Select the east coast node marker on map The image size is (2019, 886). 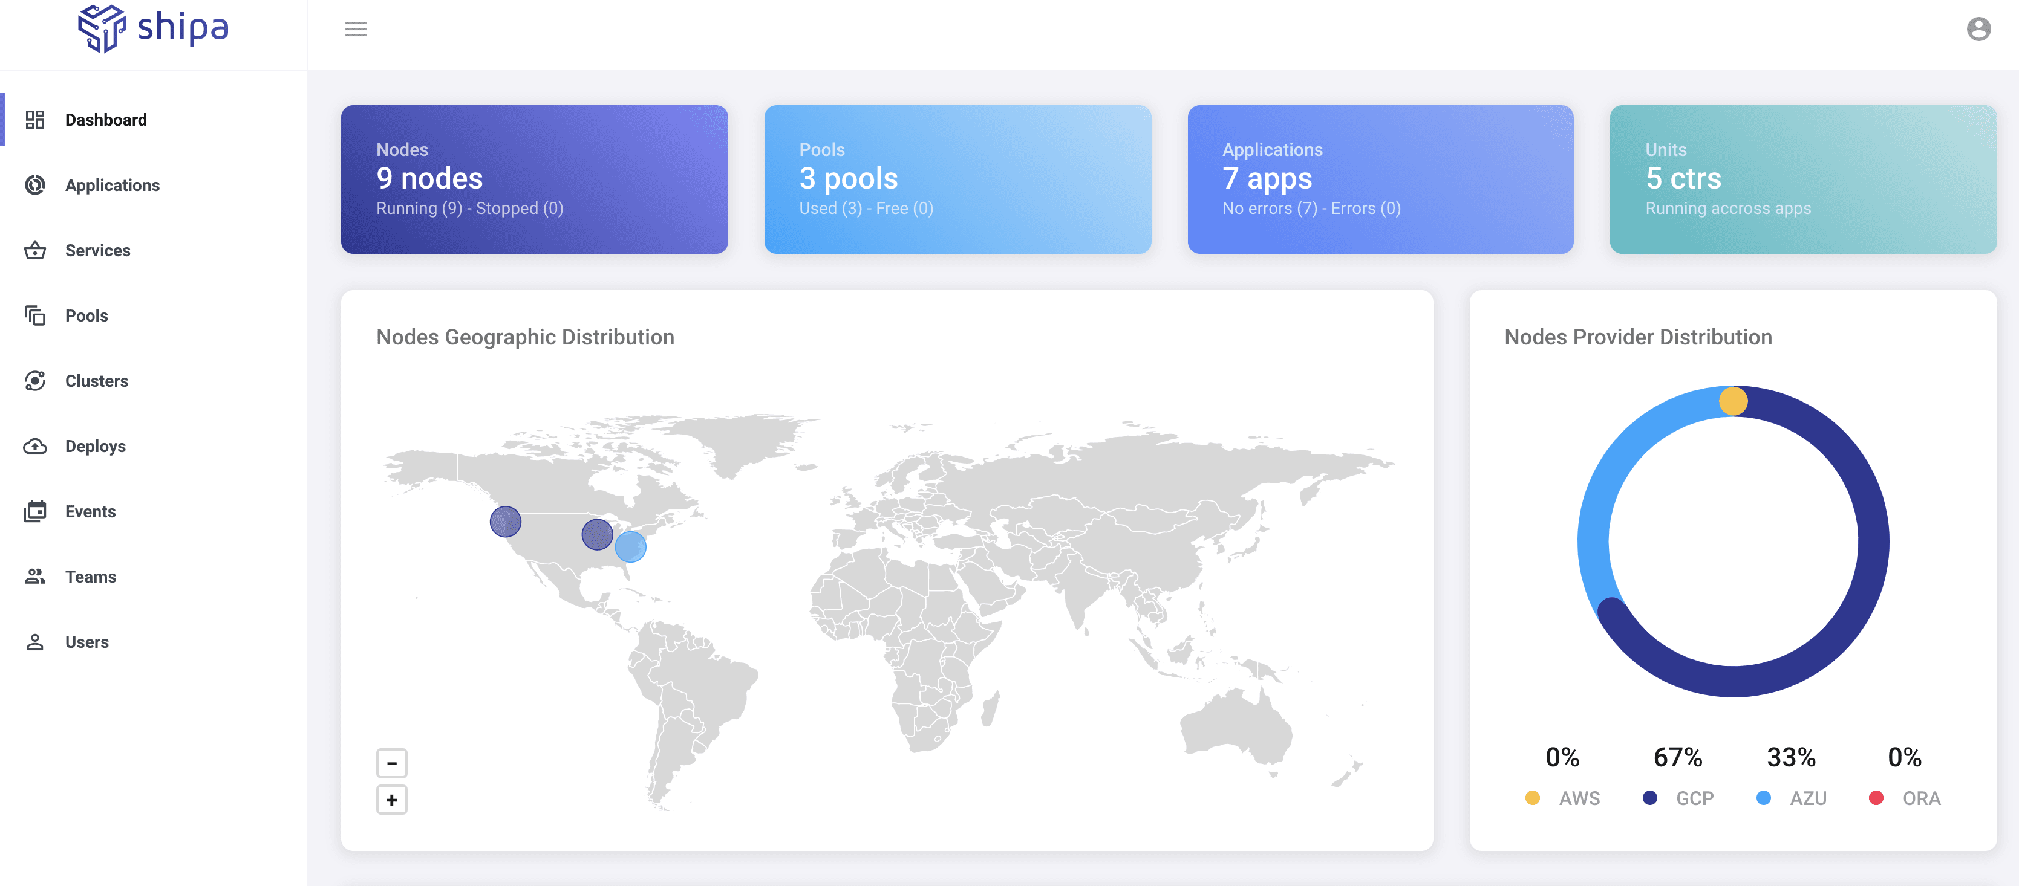point(631,546)
